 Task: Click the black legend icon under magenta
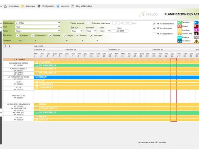pyautogui.click(x=196, y=34)
